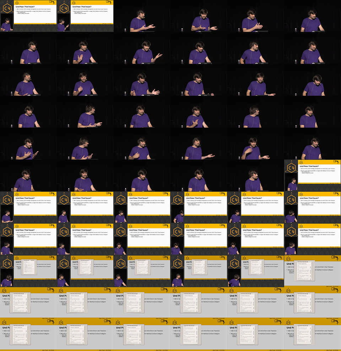Image resolution: width=341 pixels, height=351 pixels.
Task: Click the C4 hexagon logo in the first frame
Action: (7, 8)
